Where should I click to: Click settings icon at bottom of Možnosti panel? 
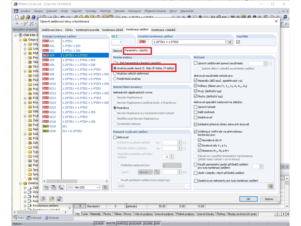pos(271,186)
